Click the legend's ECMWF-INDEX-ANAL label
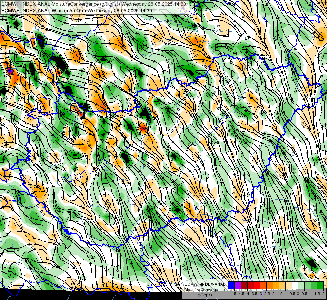 point(205,284)
